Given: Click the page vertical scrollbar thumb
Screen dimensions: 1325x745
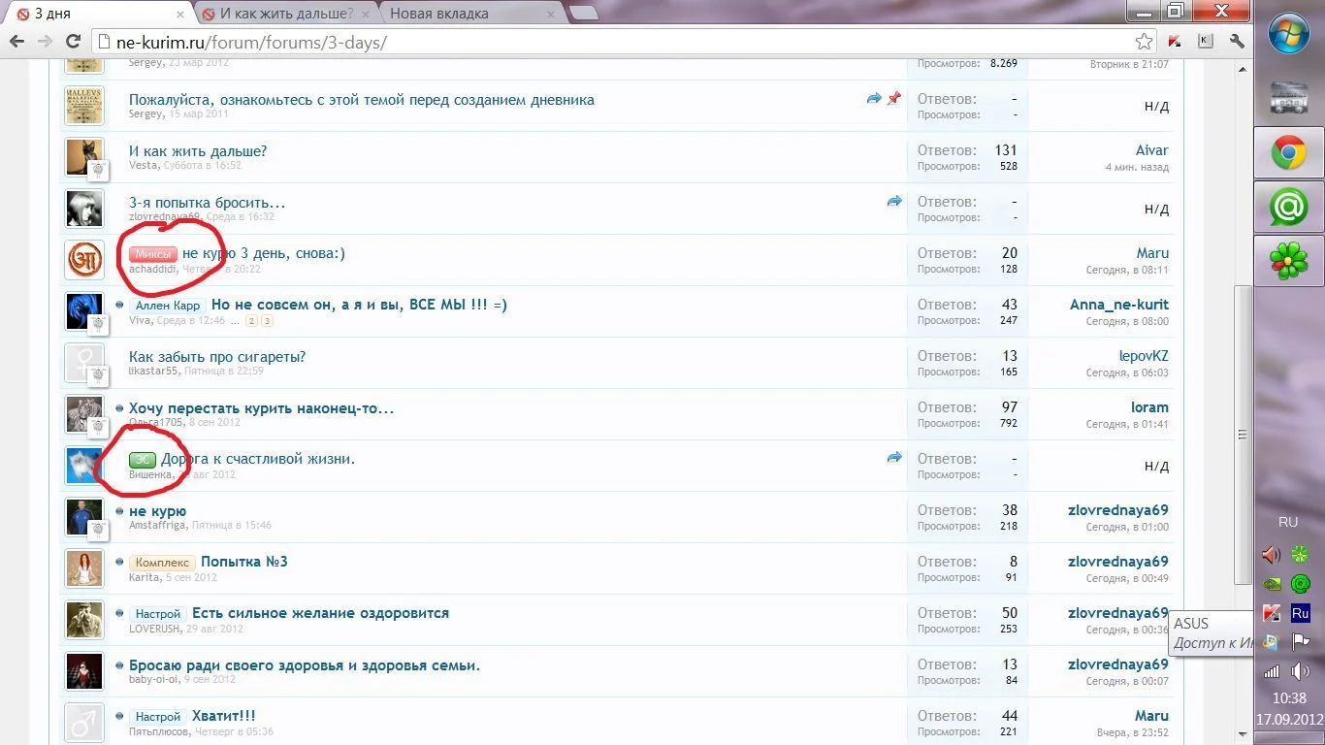Looking at the screenshot, I should [x=1242, y=435].
